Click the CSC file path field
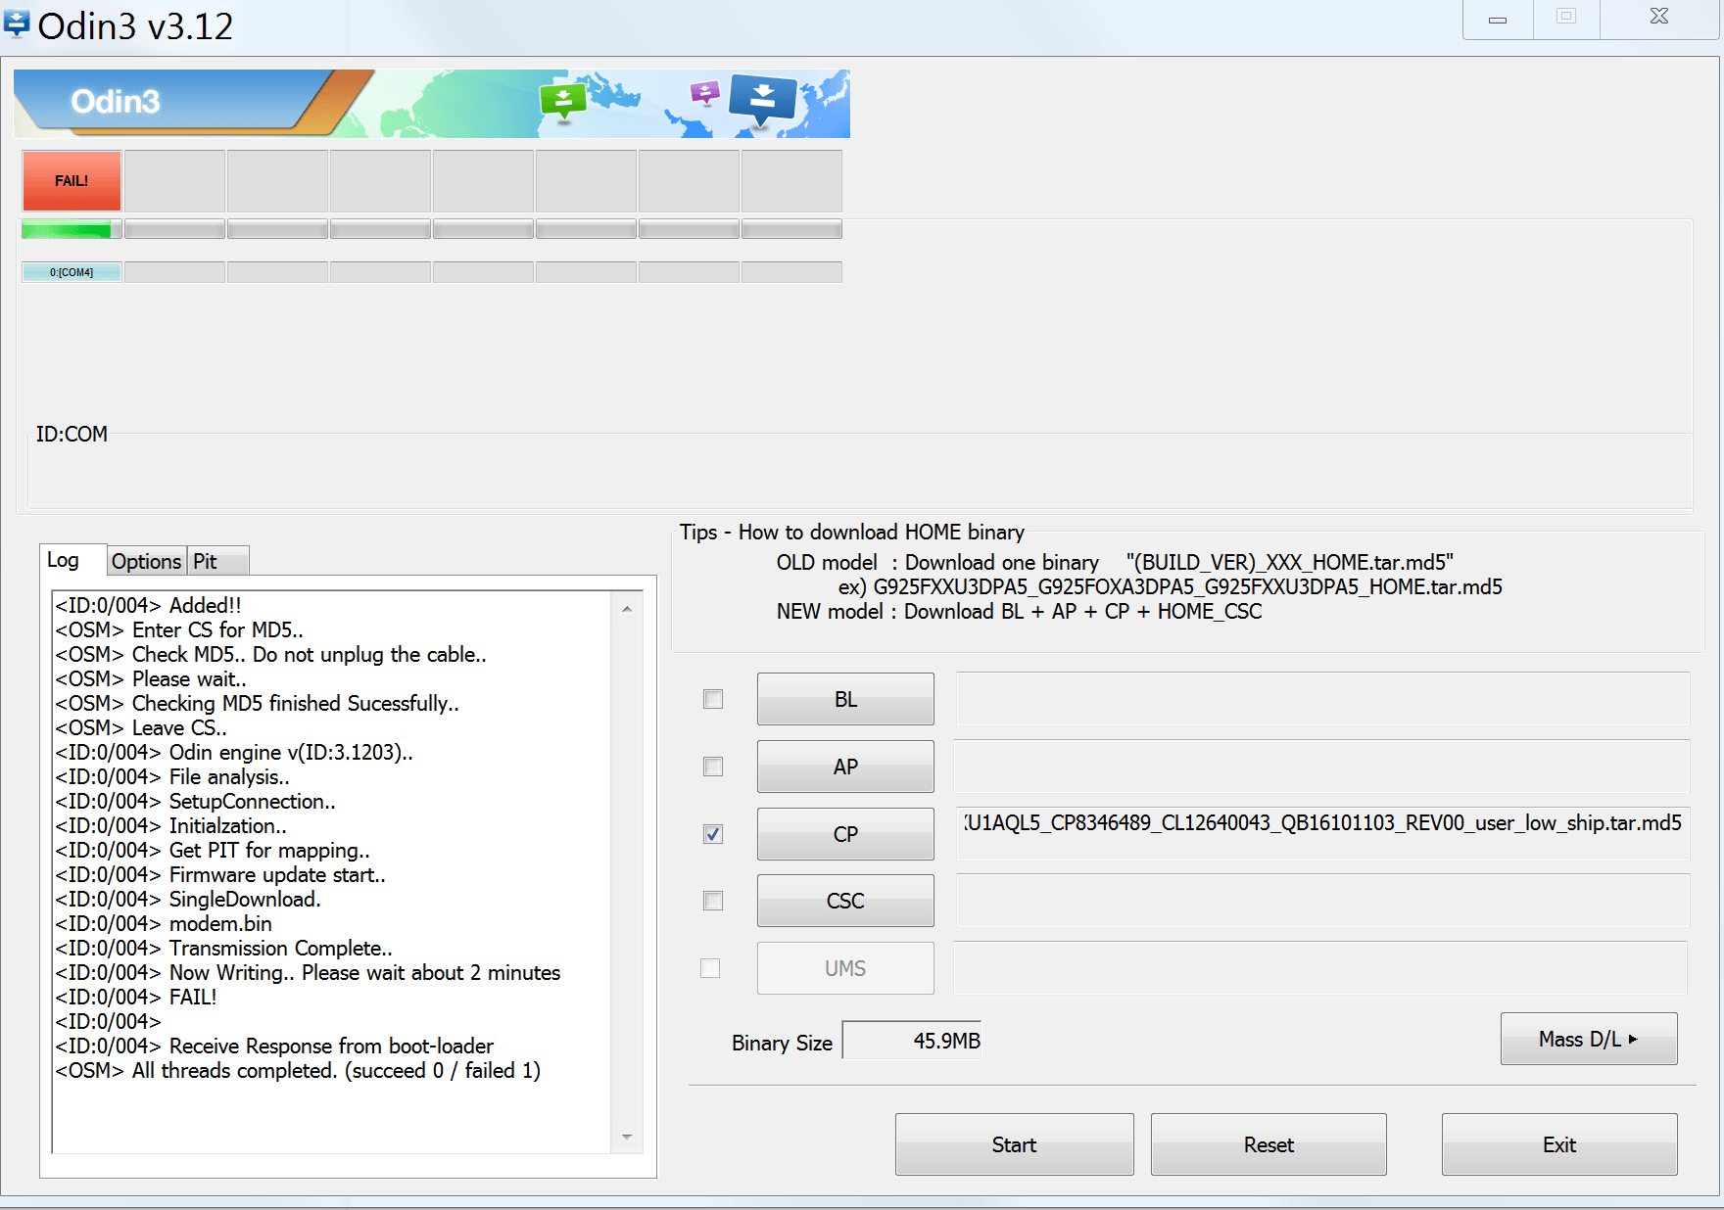This screenshot has height=1210, width=1724. pos(1322,901)
